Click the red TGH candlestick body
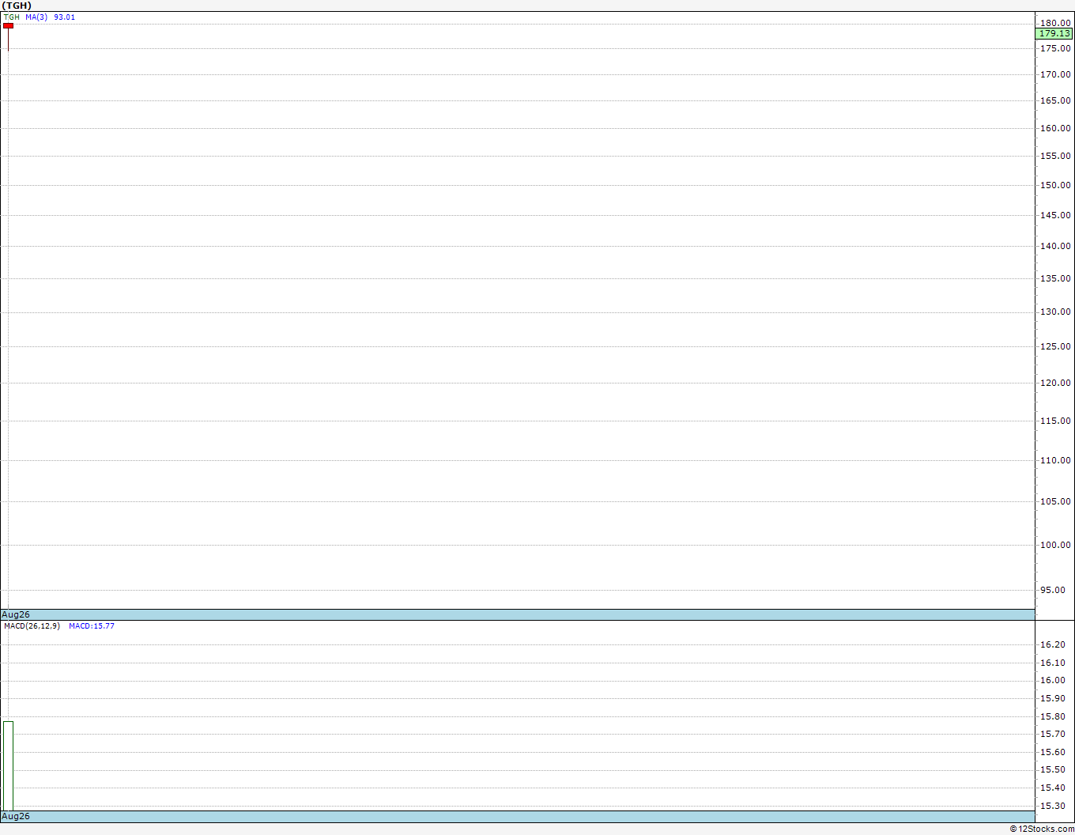Viewport: 1075px width, 835px height. click(8, 25)
